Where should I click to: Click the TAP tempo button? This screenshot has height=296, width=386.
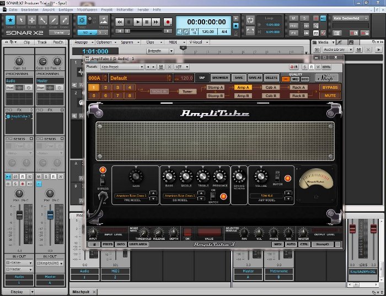pyautogui.click(x=202, y=78)
